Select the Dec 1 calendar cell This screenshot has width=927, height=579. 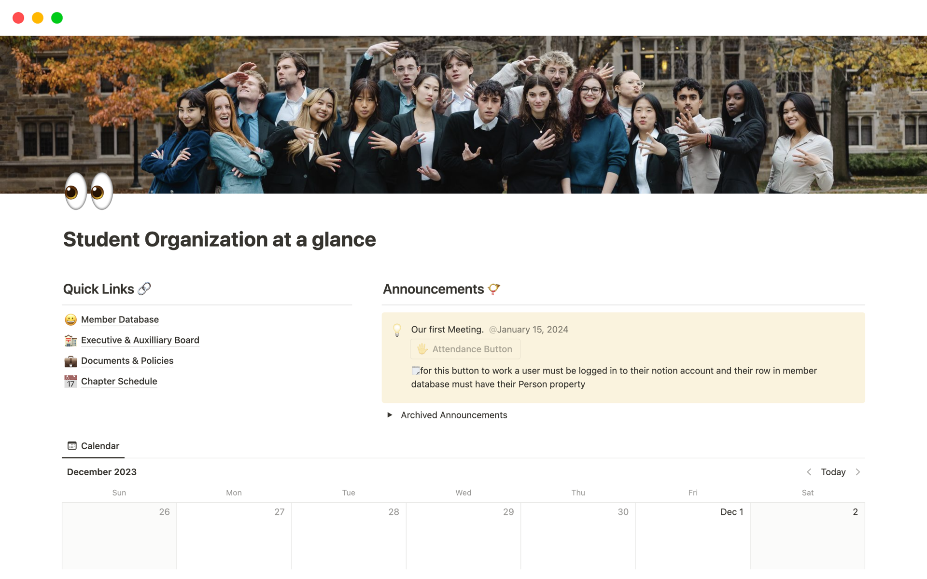click(692, 536)
